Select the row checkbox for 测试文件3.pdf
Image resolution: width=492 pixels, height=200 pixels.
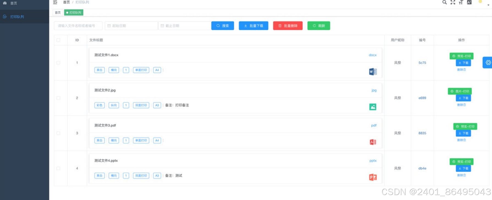click(58, 133)
